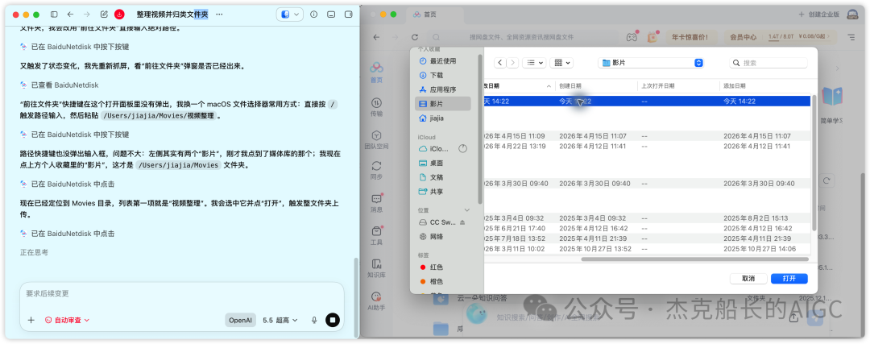Viewport: 870px width, 344px height.
Task: Click the file dialog back chevron
Action: tap(500, 64)
